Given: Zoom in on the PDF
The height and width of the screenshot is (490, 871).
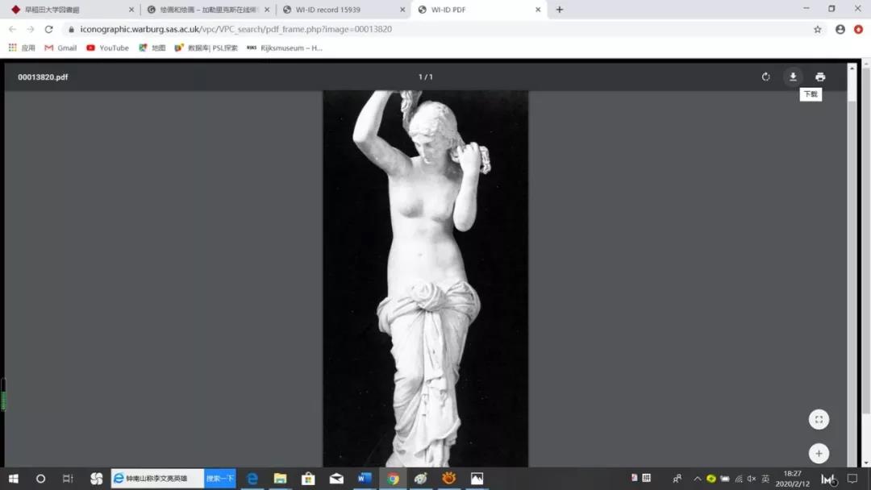Looking at the screenshot, I should (819, 453).
